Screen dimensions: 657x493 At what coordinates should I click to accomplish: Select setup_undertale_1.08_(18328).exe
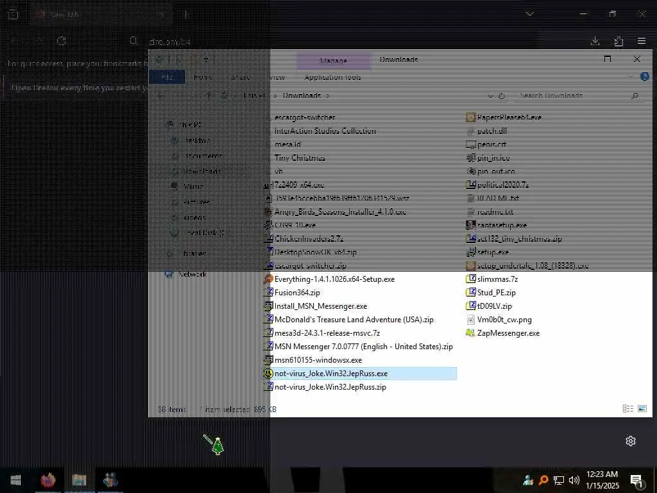click(533, 266)
